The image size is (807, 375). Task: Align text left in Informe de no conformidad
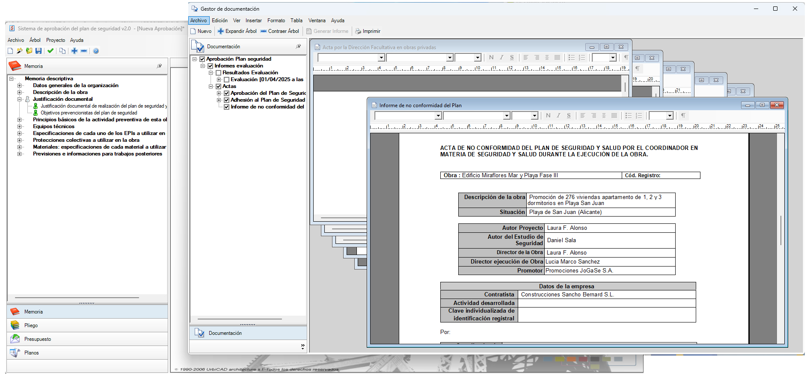pyautogui.click(x=583, y=116)
